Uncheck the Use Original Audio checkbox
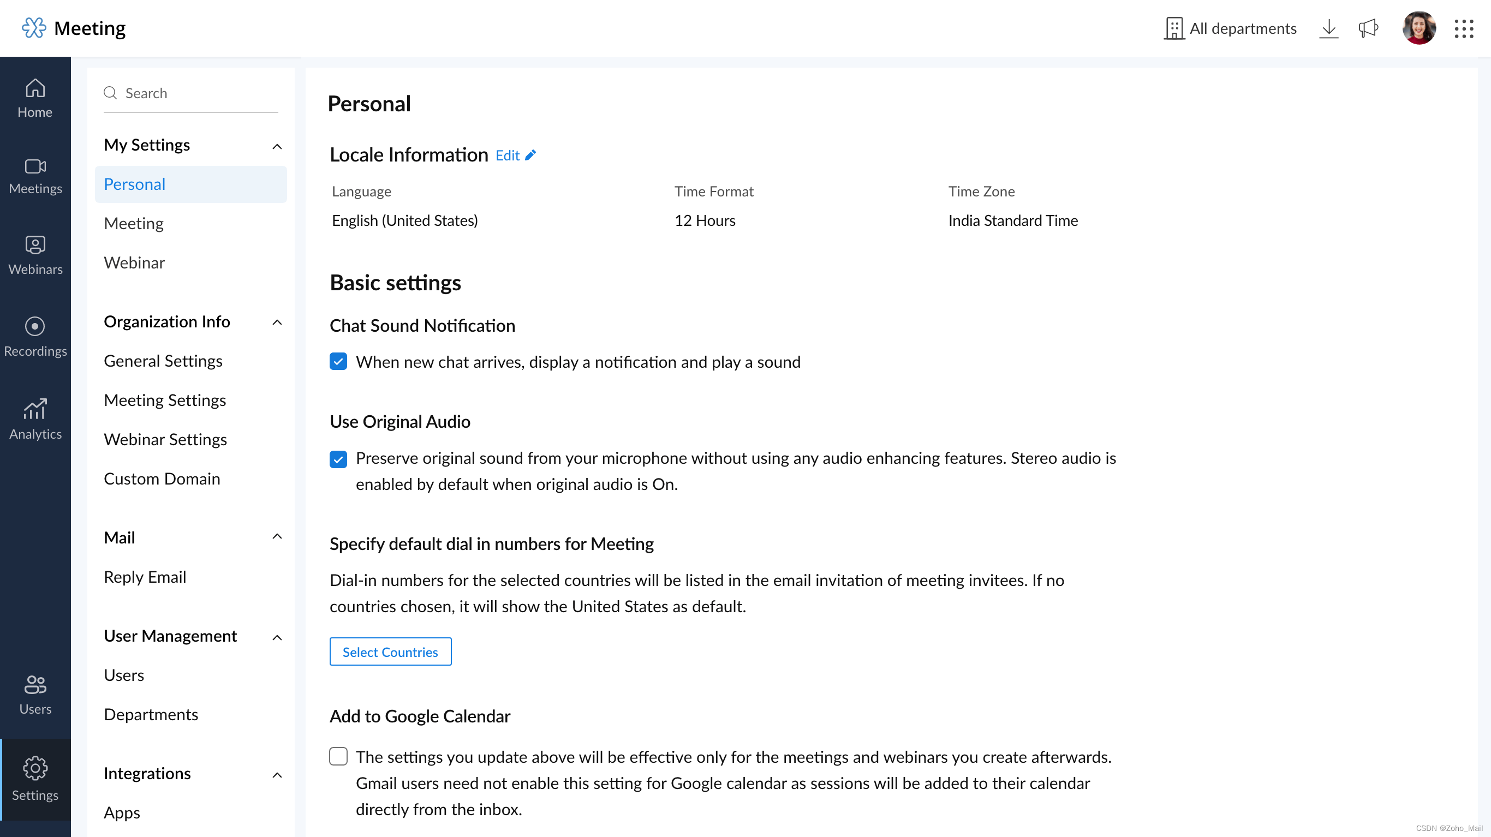Screen dimensions: 1491x837 click(338, 459)
